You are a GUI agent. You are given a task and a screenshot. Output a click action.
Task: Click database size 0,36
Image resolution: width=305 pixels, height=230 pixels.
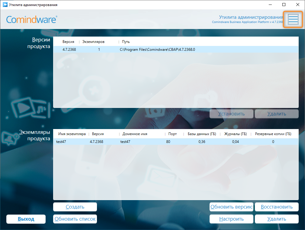[202, 141]
